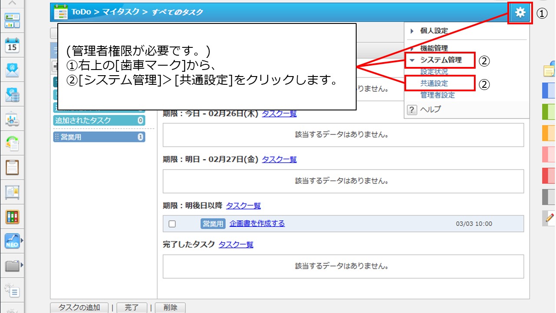The width and height of the screenshot is (556, 313).
Task: Open the yellow sticky note icon
Action: [549, 70]
